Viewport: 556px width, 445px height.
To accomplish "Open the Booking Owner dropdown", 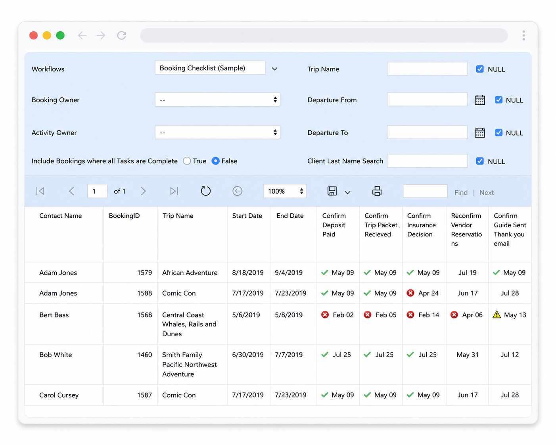I will click(x=217, y=100).
